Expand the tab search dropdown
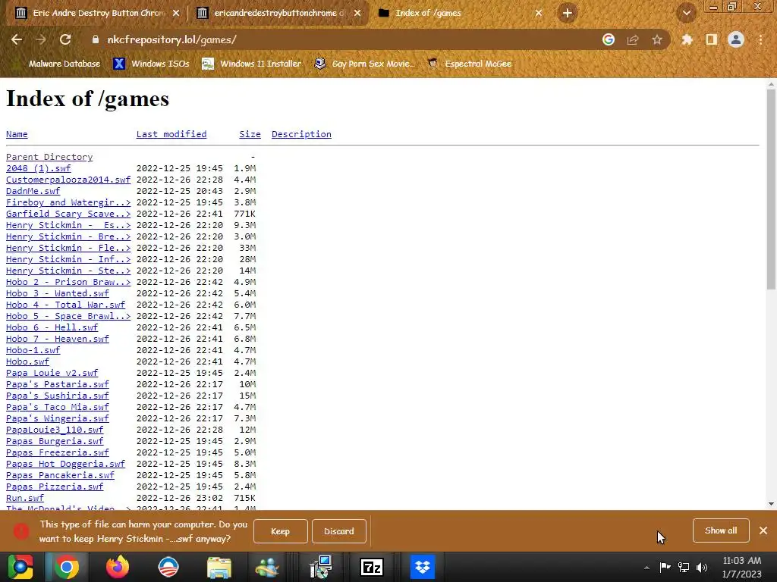 tap(686, 13)
